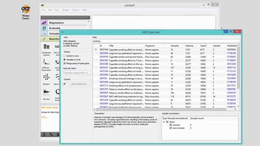Select Genes in rows radio option

click(65, 56)
